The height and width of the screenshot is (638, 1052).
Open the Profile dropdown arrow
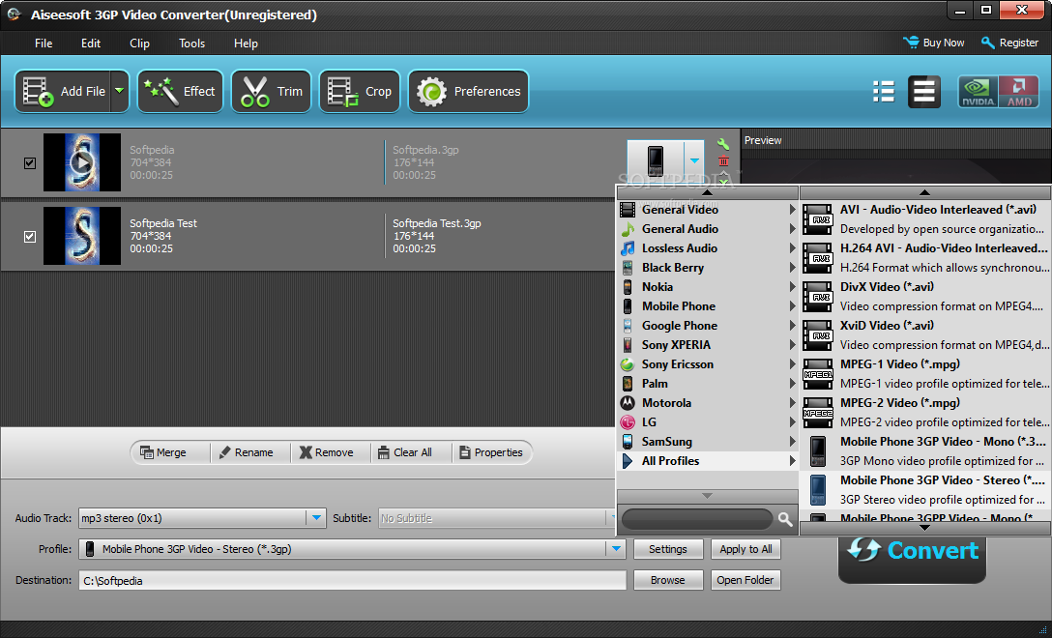616,549
